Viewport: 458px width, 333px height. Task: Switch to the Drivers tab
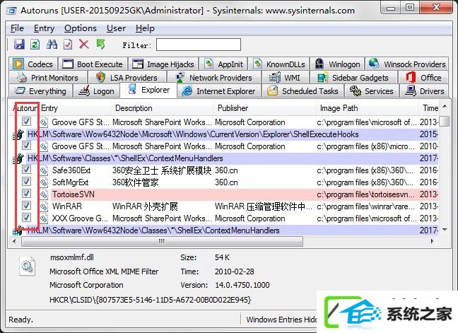[424, 91]
